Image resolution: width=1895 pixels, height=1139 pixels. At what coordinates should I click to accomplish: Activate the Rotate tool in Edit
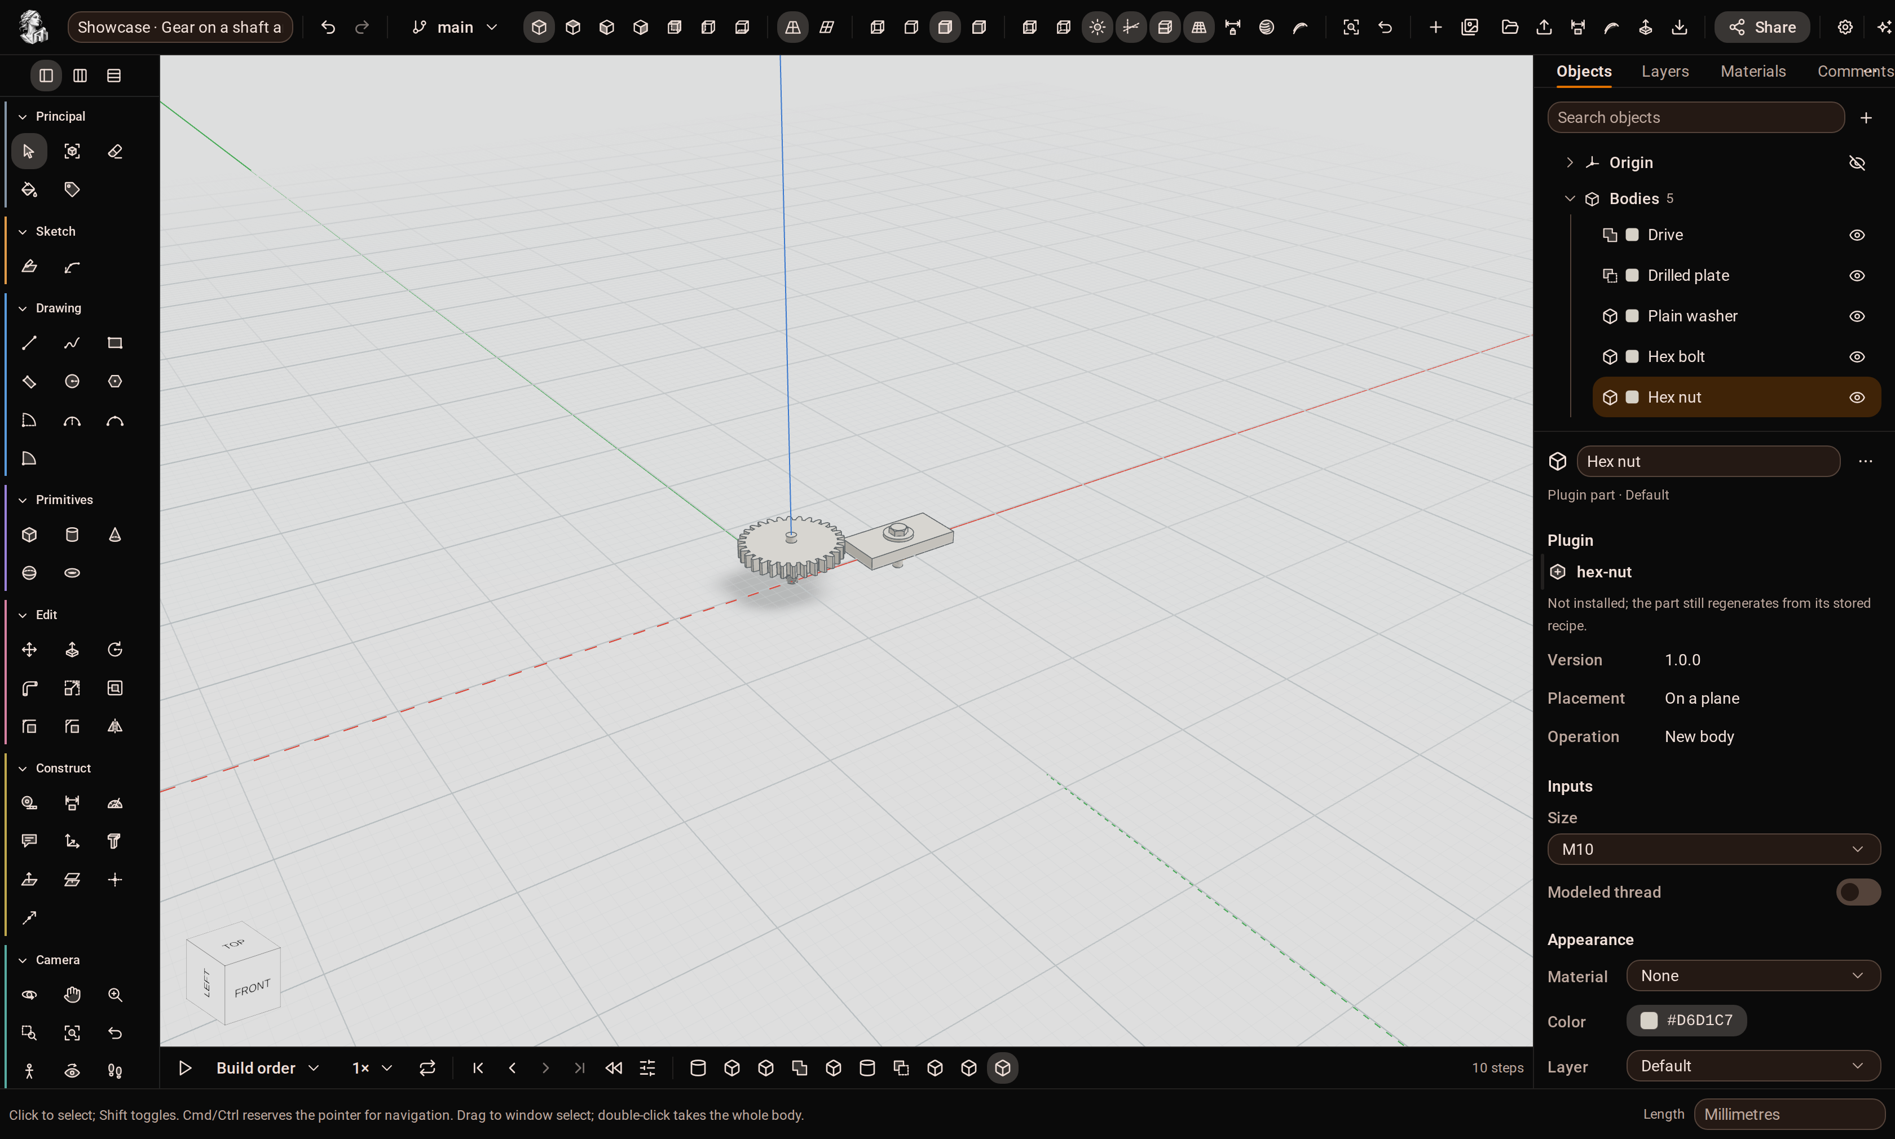[115, 650]
